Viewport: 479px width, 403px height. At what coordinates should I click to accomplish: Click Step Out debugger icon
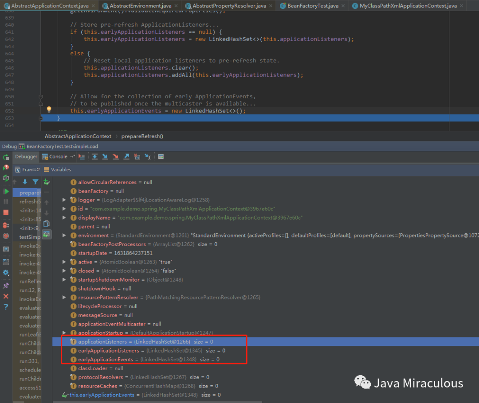[x=126, y=157]
